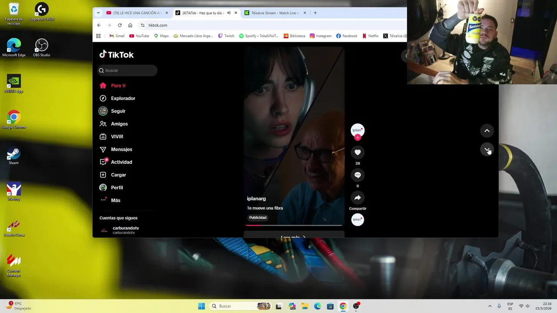Open Perfil in TikTok sidebar
The width and height of the screenshot is (557, 313).
[111, 187]
